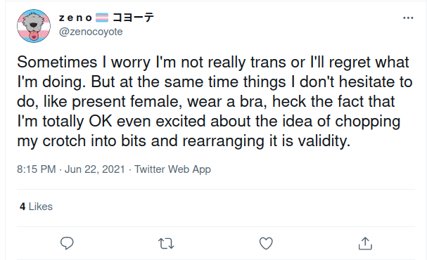The image size is (427, 260).
Task: Click the trans flag emoji in the display name
Action: (102, 18)
